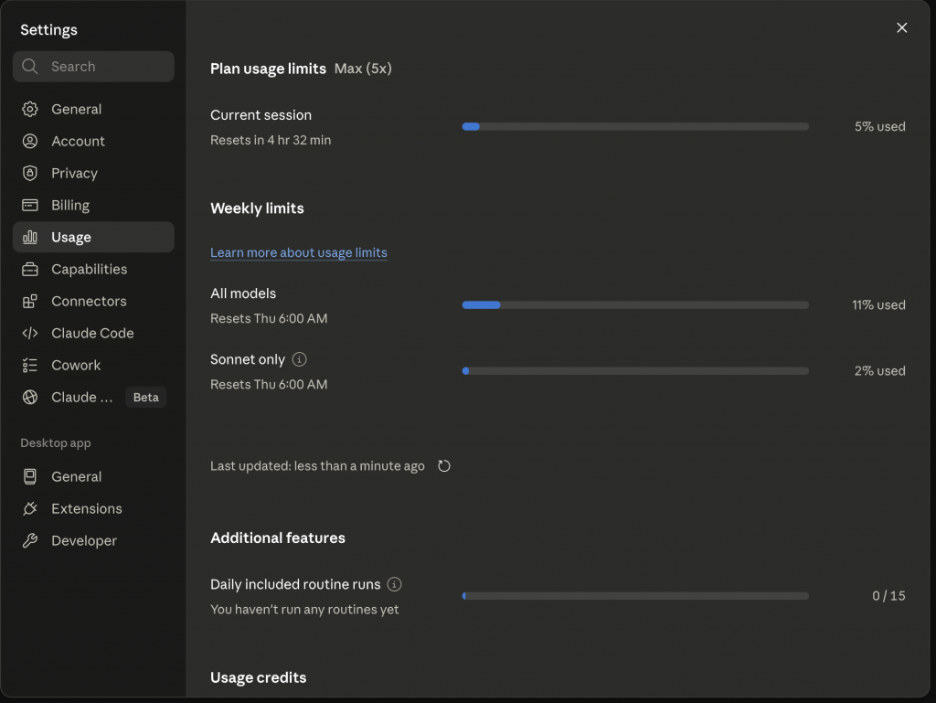The image size is (936, 703).
Task: Close the Settings dialog with the X
Action: [x=902, y=28]
